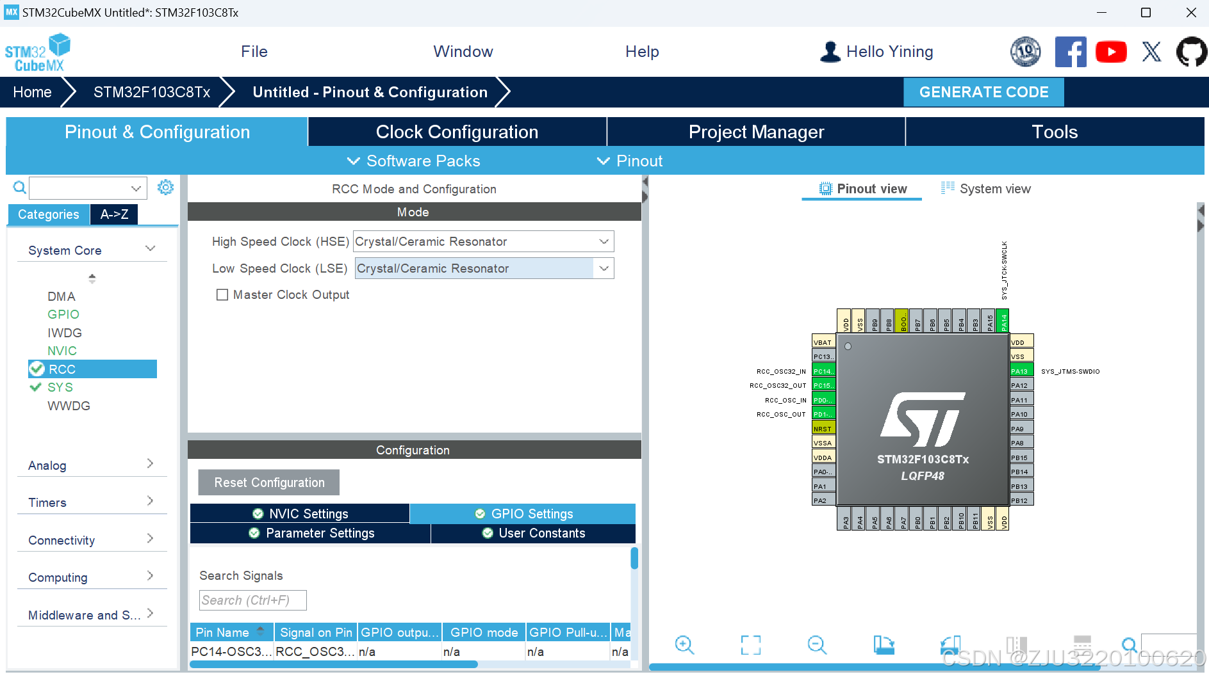Collapse the System Core category
Screen dimensions: 1209x679
(92, 250)
